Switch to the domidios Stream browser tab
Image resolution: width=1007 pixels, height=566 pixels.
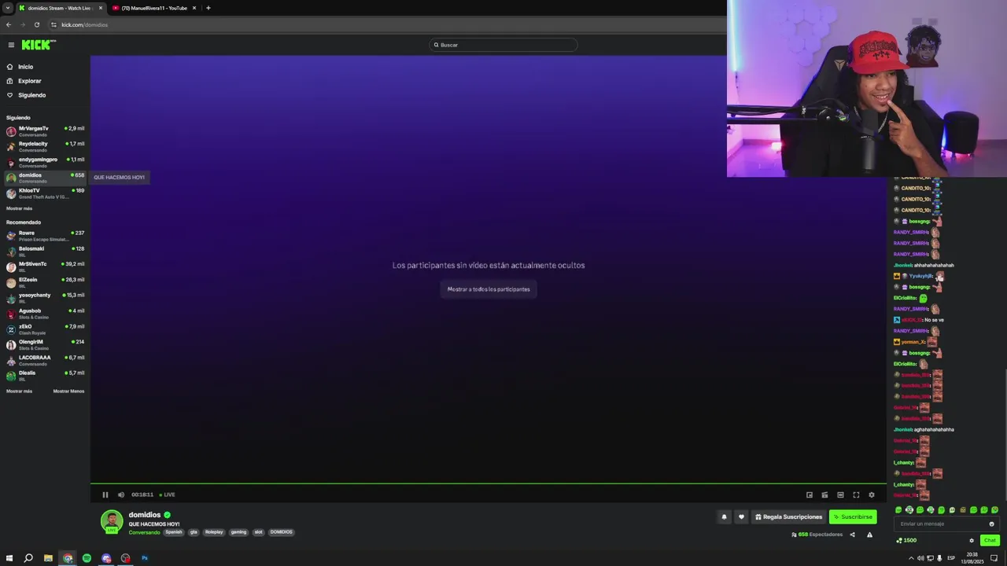[x=60, y=8]
